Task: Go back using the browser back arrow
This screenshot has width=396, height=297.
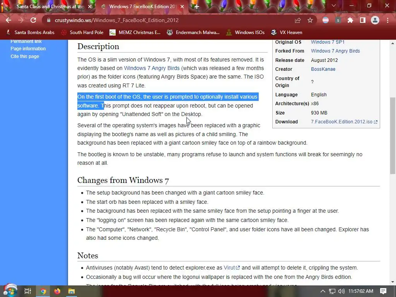Action: point(9,20)
